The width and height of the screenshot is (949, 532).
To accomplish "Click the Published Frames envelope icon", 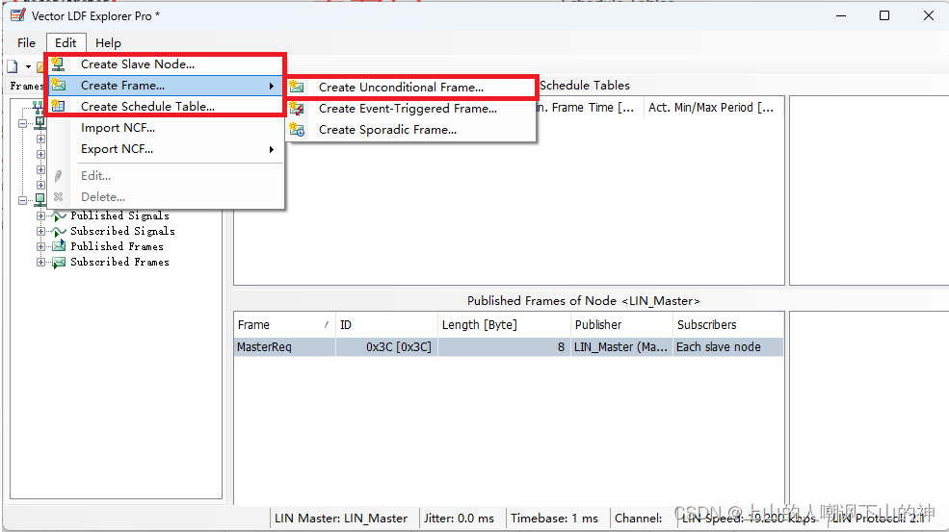I will pyautogui.click(x=59, y=246).
